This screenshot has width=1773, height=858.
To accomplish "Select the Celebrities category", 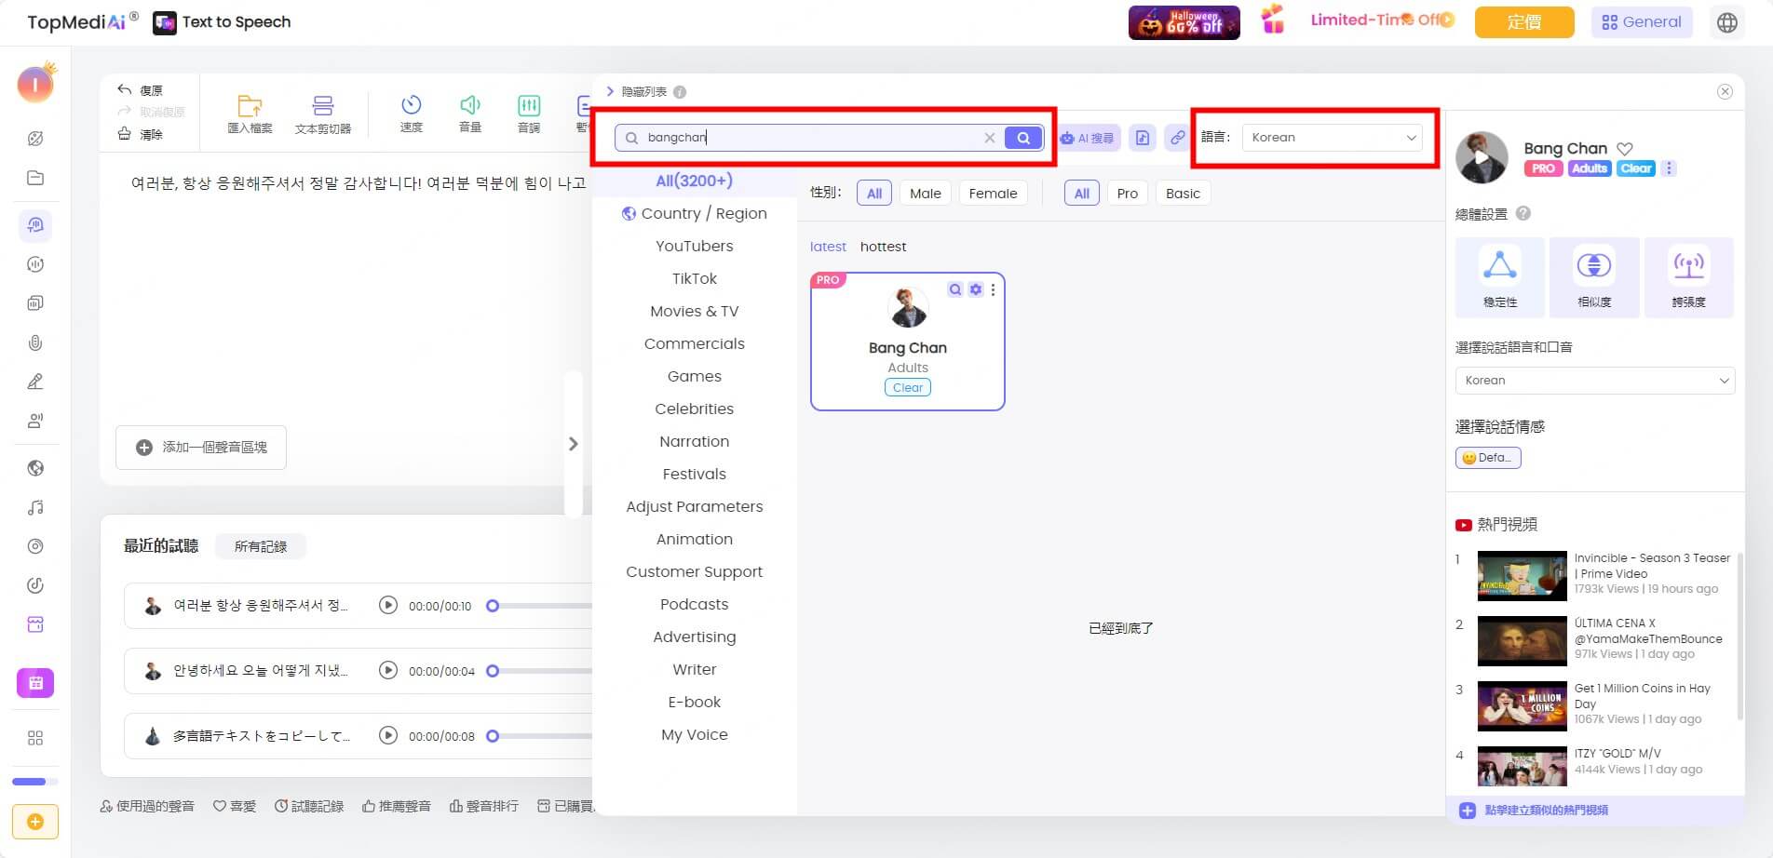I will coord(695,409).
